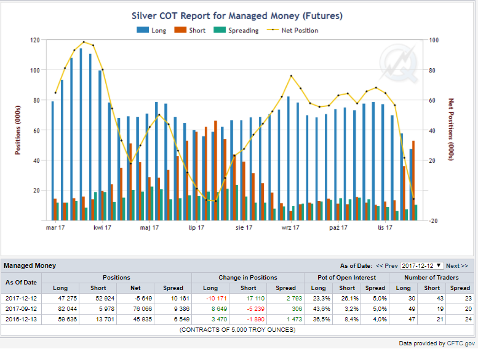Click long change value -10 171

pyautogui.click(x=217, y=299)
